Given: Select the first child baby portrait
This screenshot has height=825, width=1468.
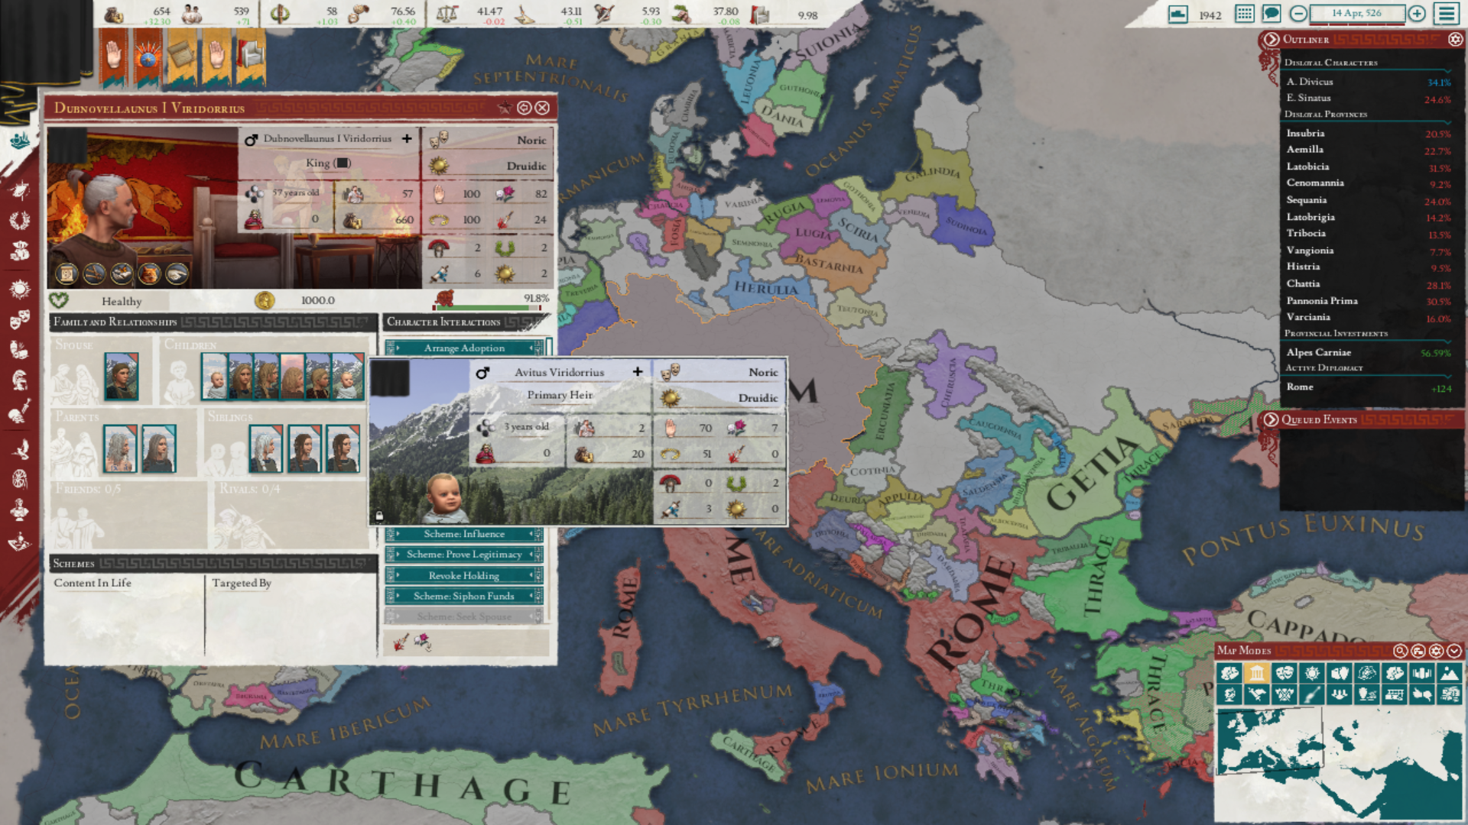Looking at the screenshot, I should tap(215, 377).
